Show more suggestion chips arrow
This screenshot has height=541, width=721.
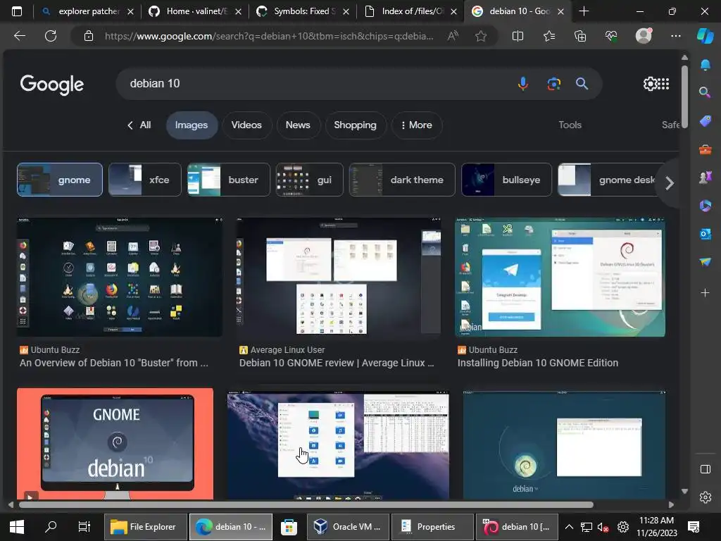(670, 183)
